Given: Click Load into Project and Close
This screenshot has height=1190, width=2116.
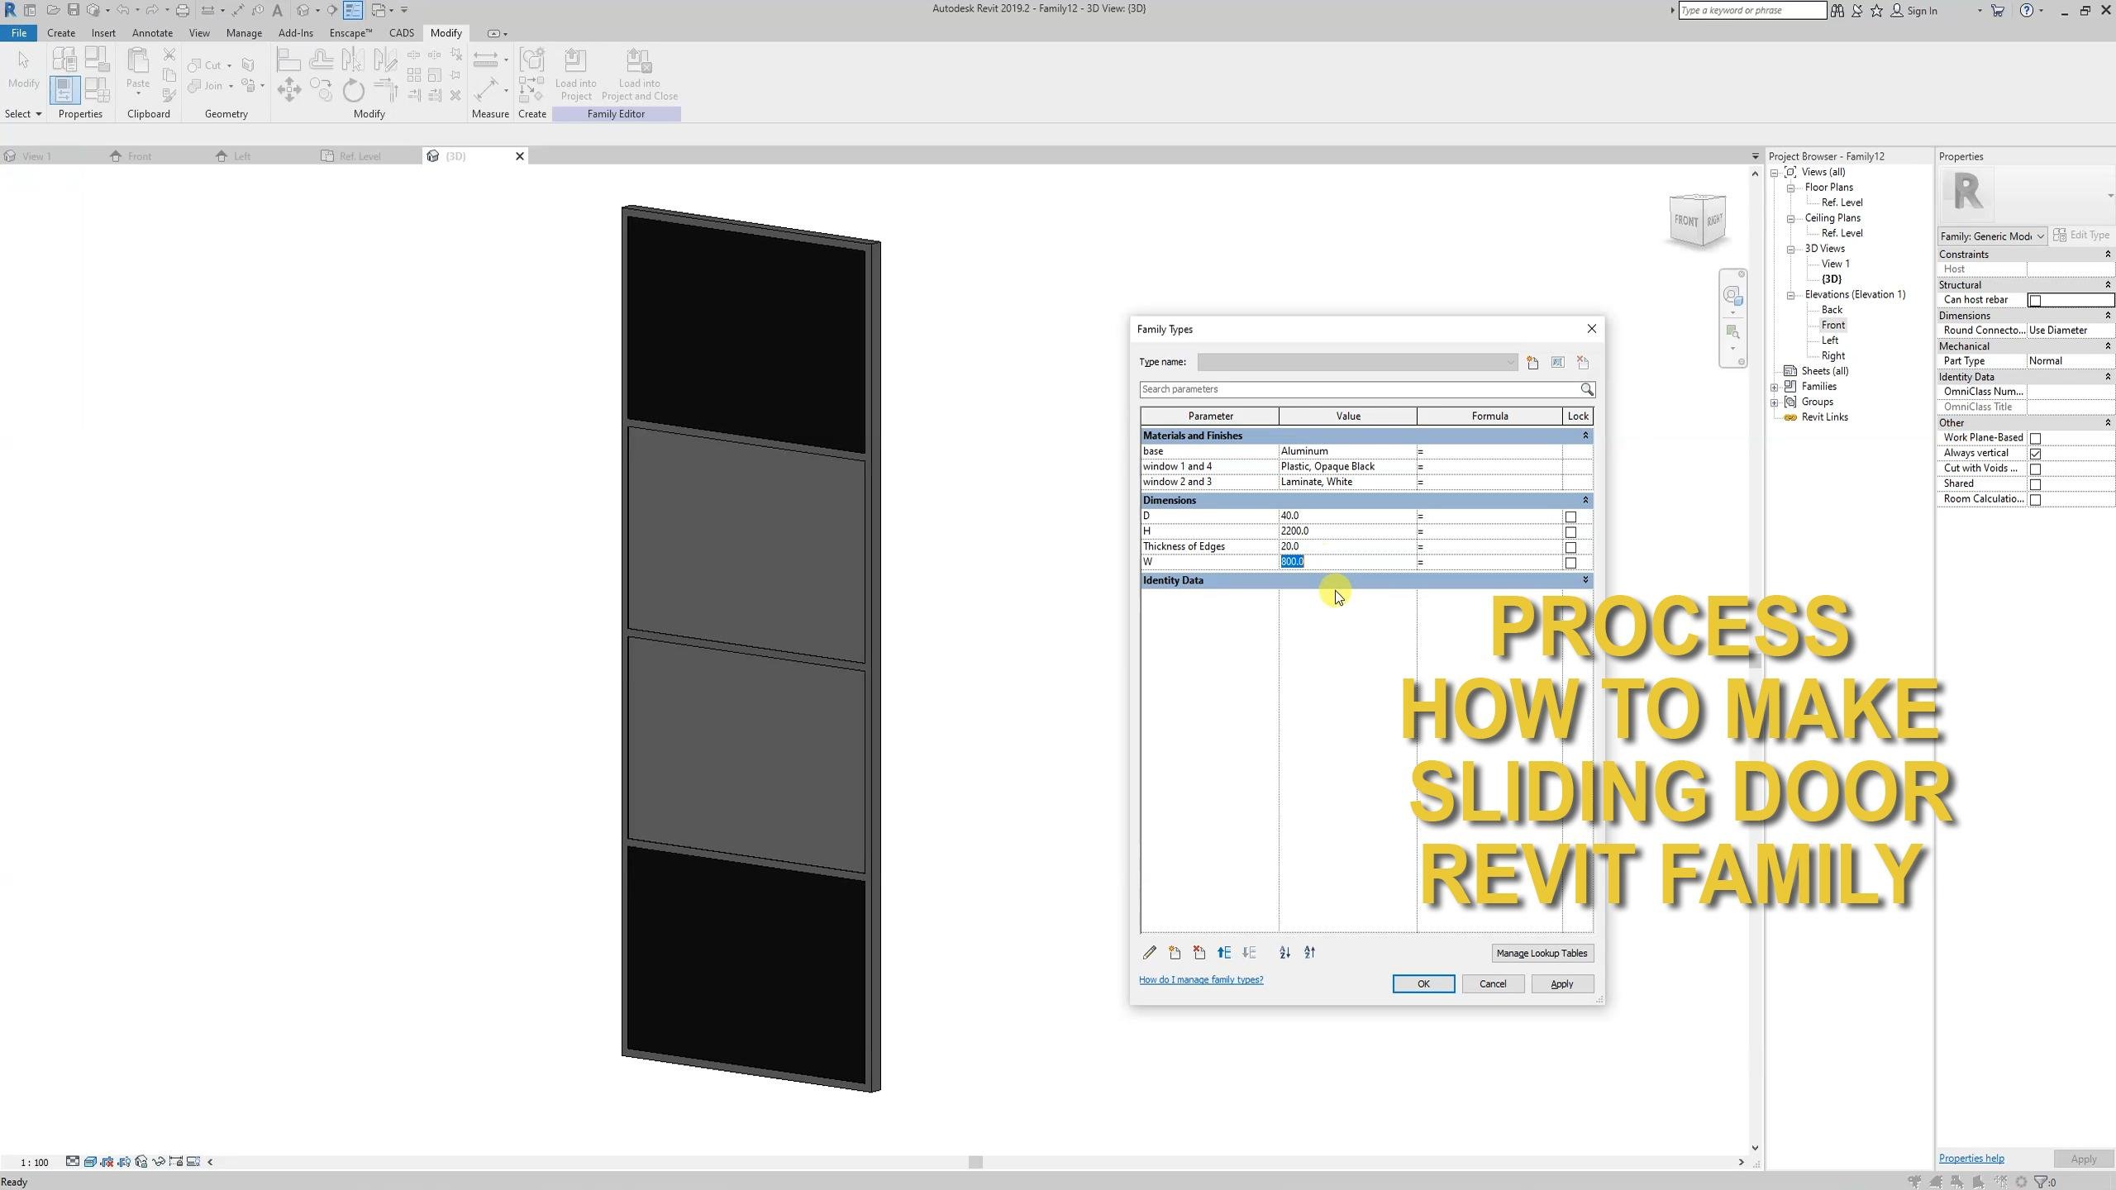Looking at the screenshot, I should (640, 74).
